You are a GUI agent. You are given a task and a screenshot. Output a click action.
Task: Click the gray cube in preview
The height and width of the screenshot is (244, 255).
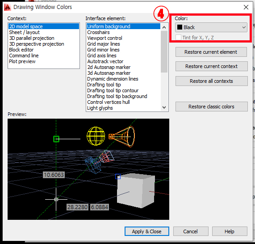click(136, 191)
